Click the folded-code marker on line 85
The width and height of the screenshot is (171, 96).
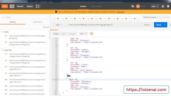(69, 76)
